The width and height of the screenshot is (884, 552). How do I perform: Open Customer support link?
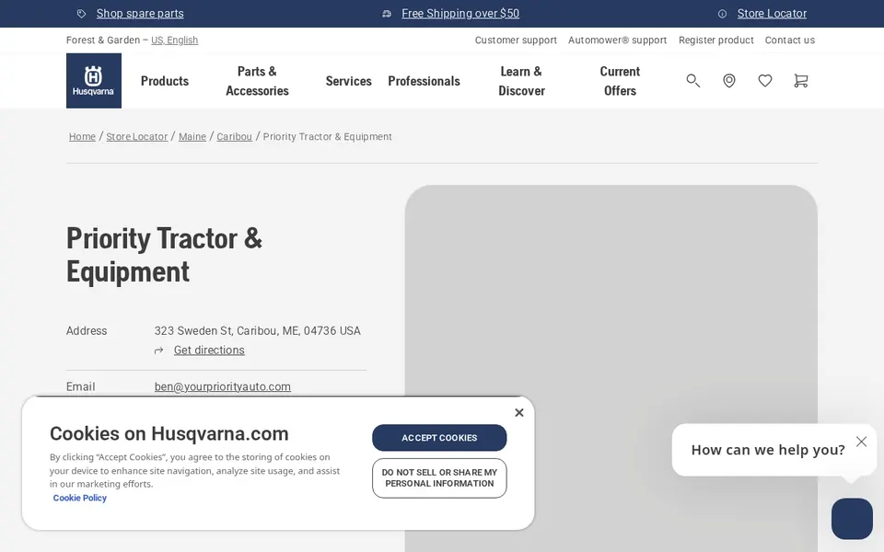(x=516, y=40)
